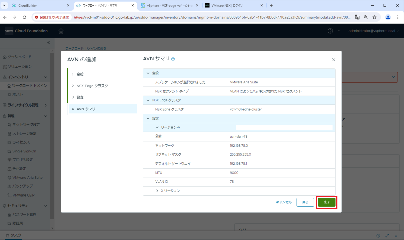The height and width of the screenshot is (240, 404).
Task: Click the zoom magnifier icon in address bar
Action: pos(366,17)
